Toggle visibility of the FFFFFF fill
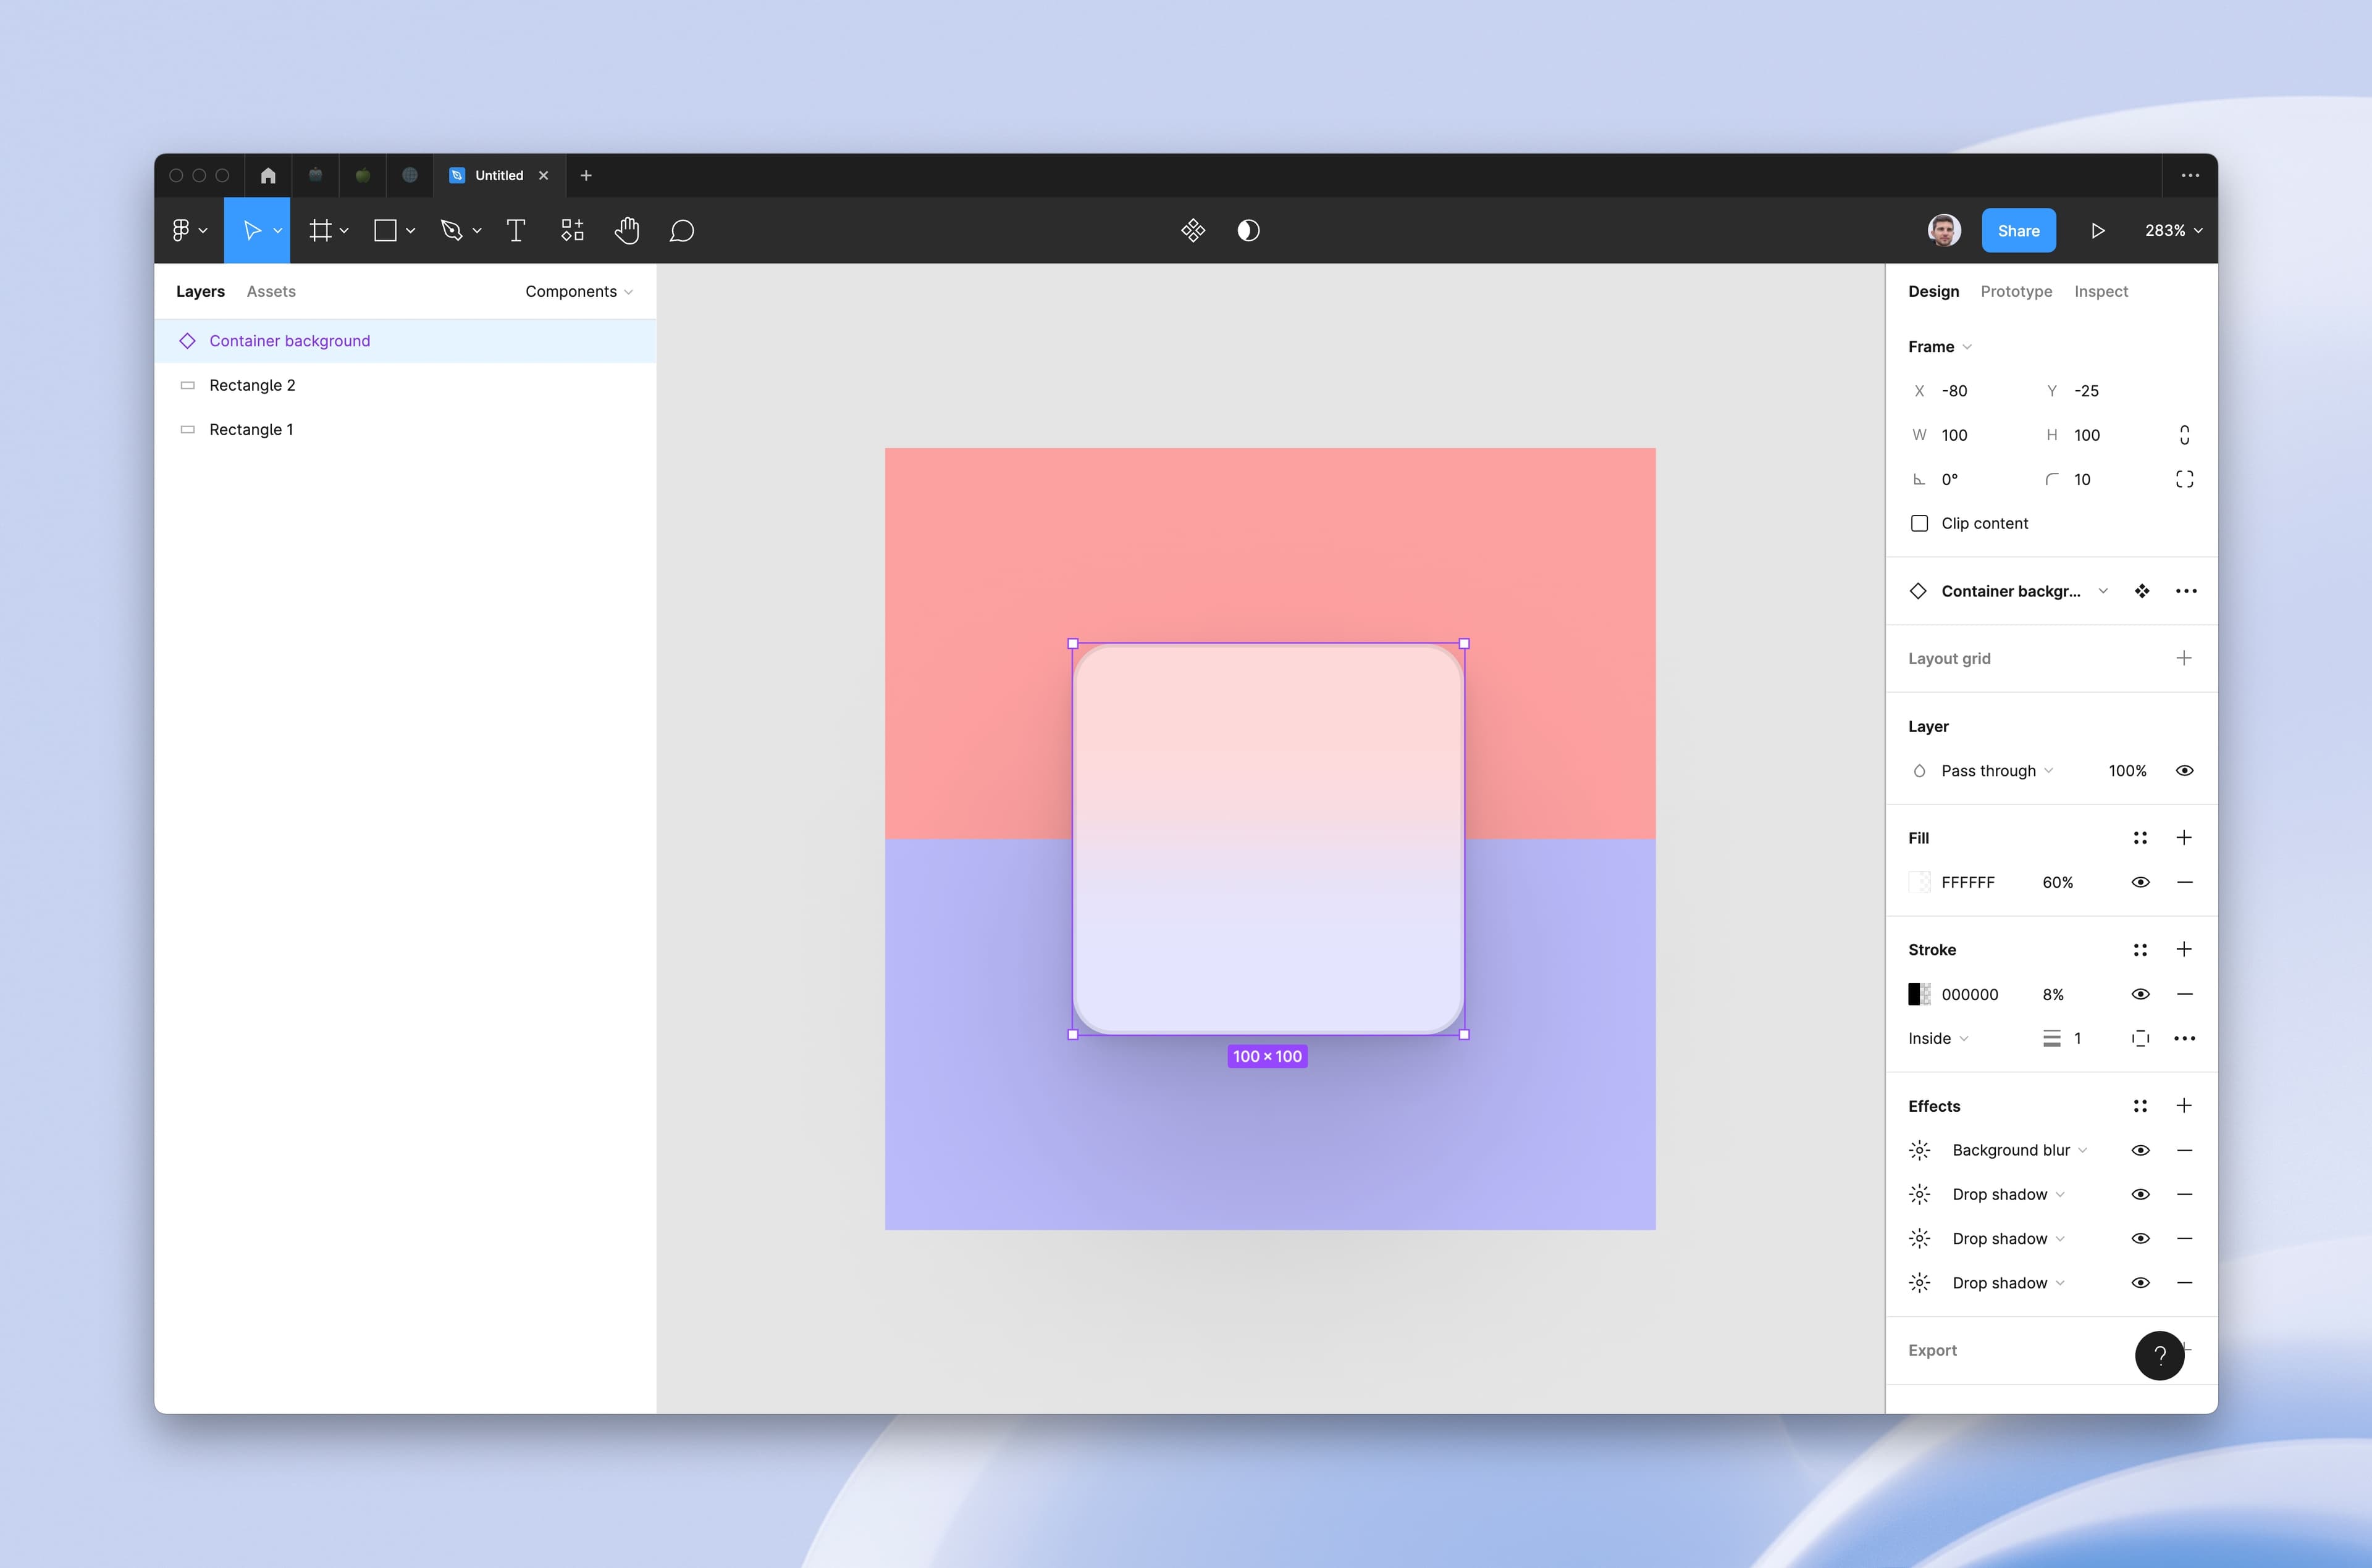The image size is (2372, 1568). [x=2140, y=882]
